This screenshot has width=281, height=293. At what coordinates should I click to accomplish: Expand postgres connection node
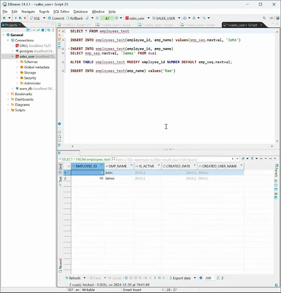coord(13,51)
